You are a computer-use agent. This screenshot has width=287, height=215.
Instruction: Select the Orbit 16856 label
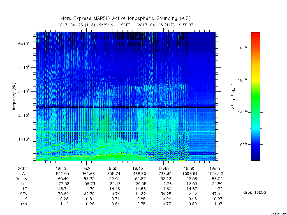click(x=254, y=192)
